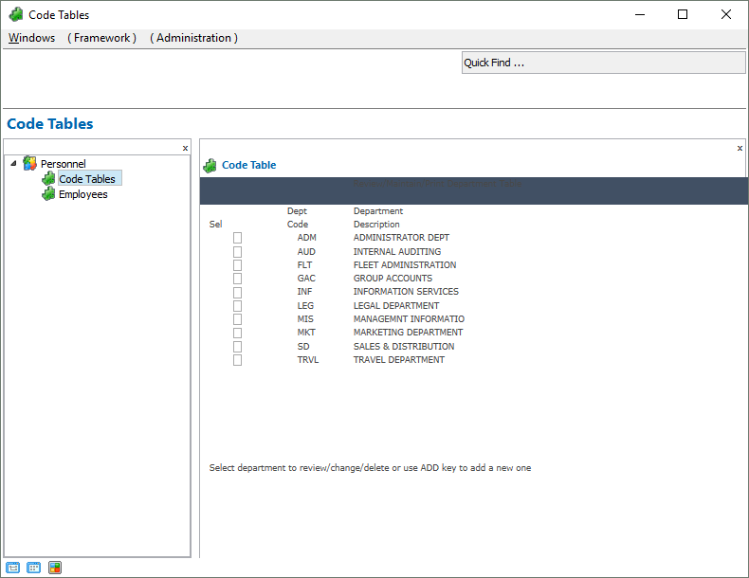Click the grid window icon in status bar
The height and width of the screenshot is (578, 749).
pyautogui.click(x=34, y=568)
